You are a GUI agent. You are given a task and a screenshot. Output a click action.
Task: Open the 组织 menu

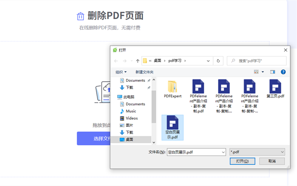[121, 72]
